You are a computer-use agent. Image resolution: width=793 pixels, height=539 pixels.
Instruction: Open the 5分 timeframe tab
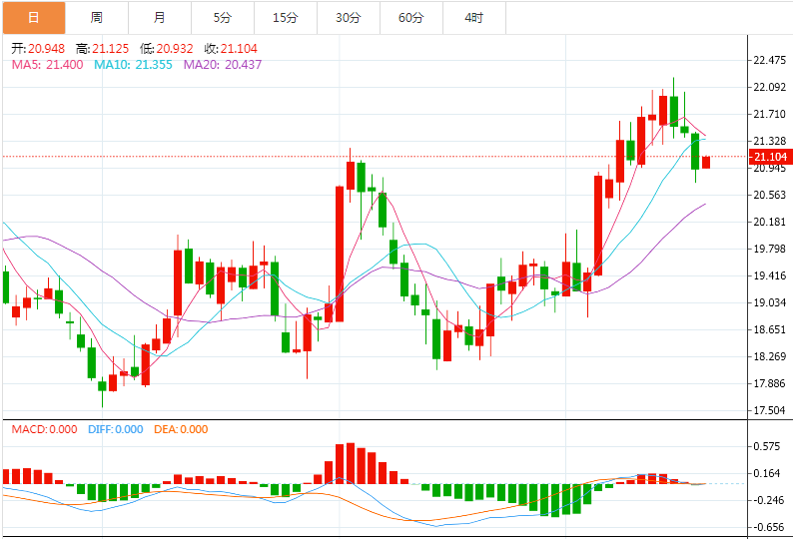[x=223, y=18]
